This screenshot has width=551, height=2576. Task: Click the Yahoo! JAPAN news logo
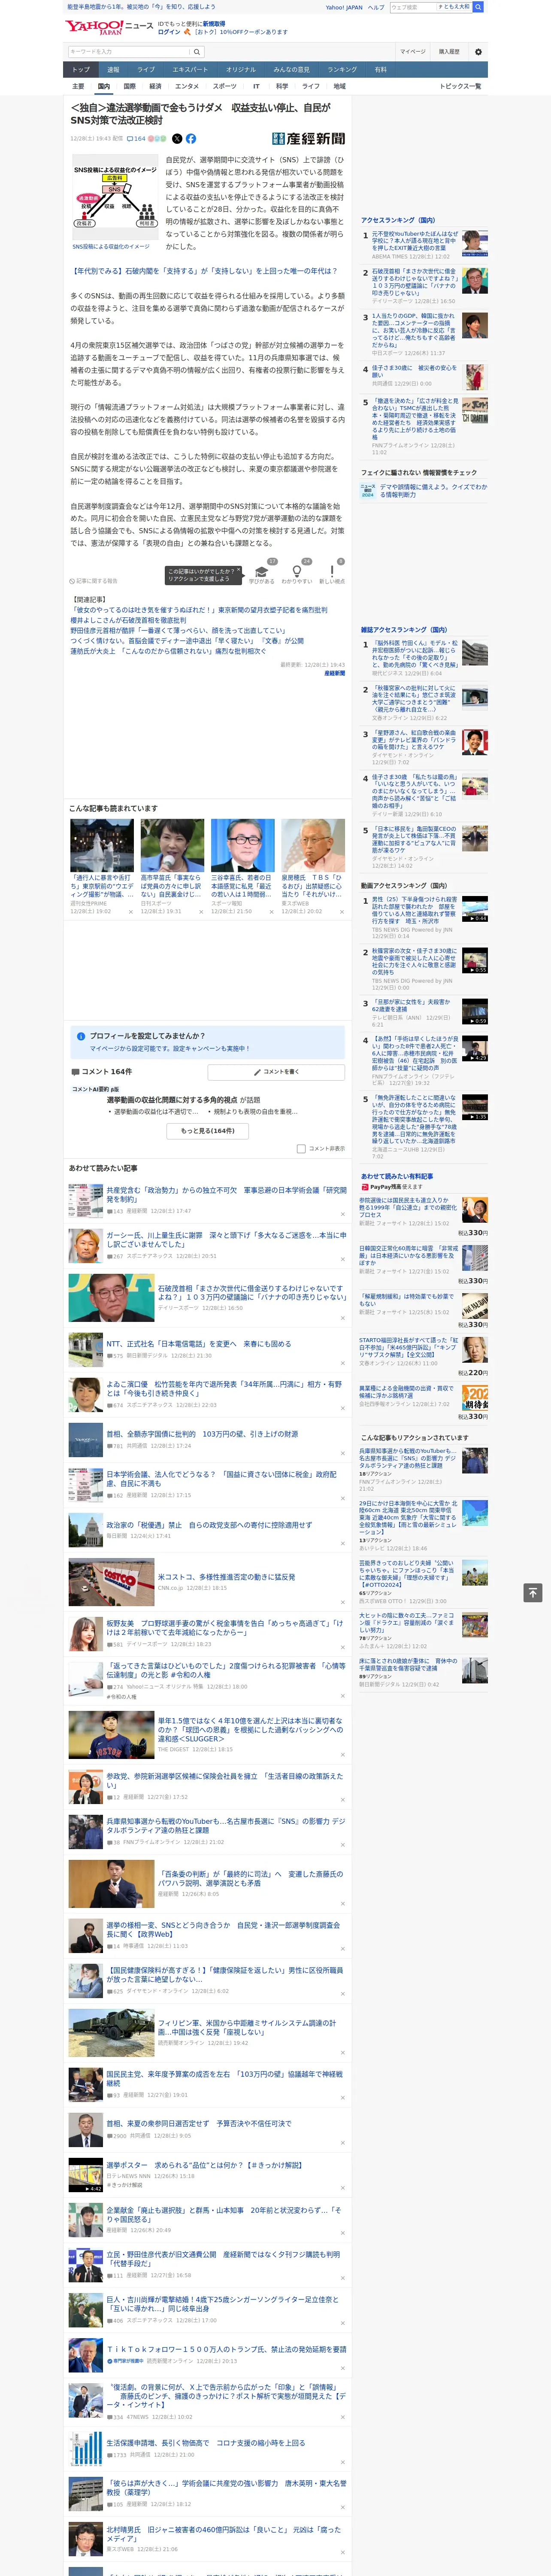[109, 27]
